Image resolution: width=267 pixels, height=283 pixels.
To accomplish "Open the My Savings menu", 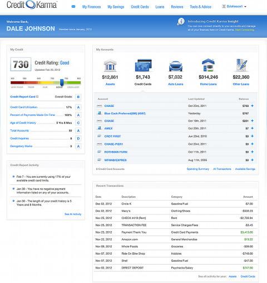I will 116,7.
